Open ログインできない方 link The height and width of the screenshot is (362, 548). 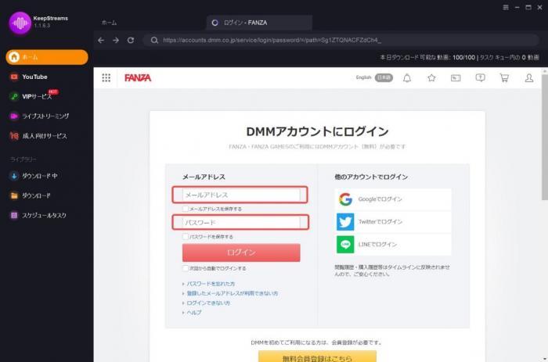[x=208, y=303]
